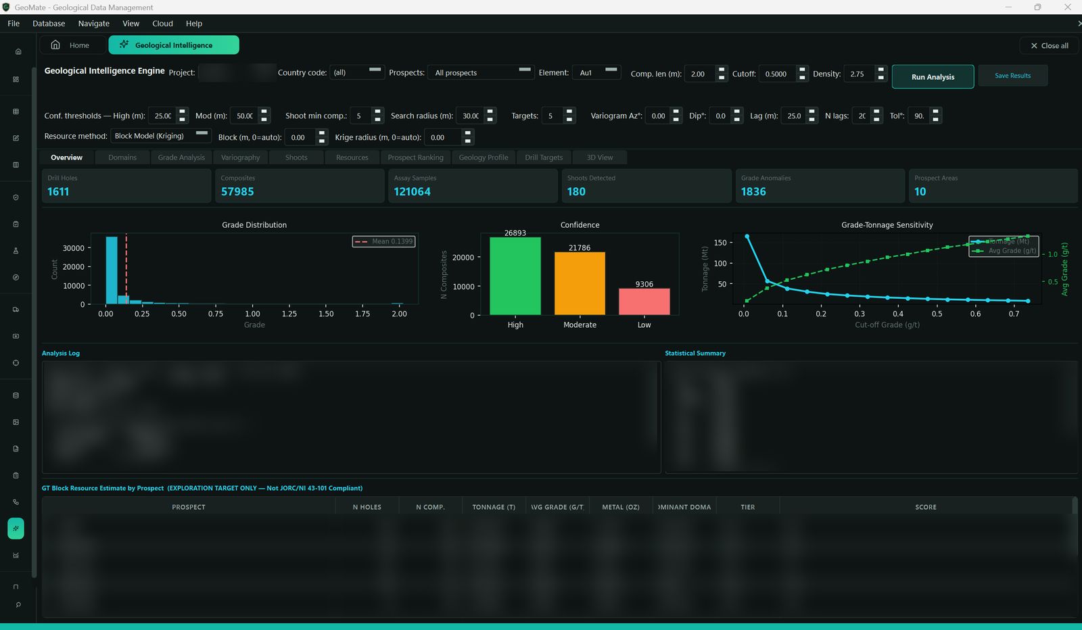This screenshot has width=1082, height=630.
Task: Click the Search radius input field
Action: 471,116
